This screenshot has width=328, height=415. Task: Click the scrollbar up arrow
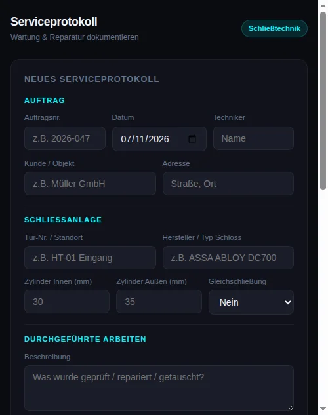(x=323, y=5)
